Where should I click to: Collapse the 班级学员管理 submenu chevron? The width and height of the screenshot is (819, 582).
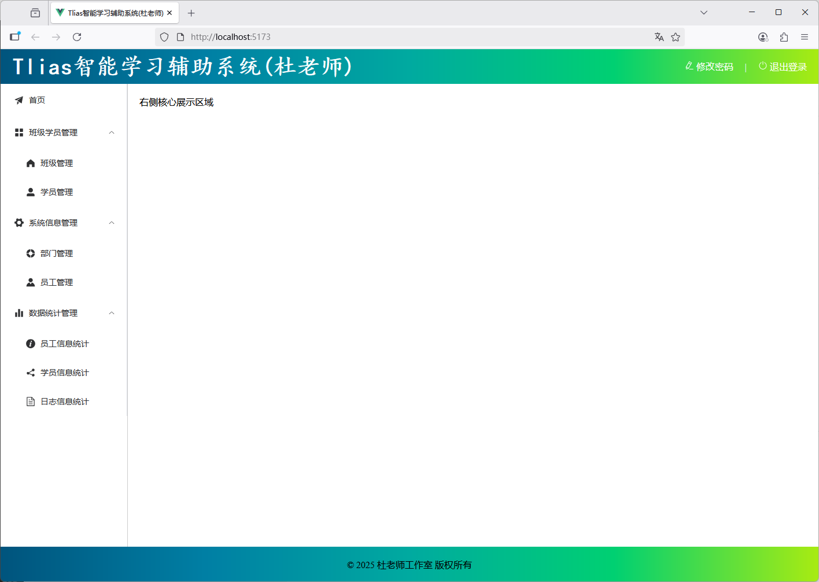(112, 132)
